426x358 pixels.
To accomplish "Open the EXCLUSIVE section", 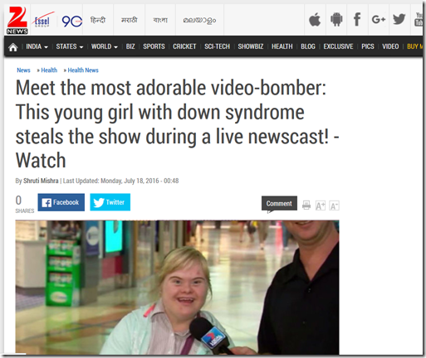I will (x=338, y=46).
